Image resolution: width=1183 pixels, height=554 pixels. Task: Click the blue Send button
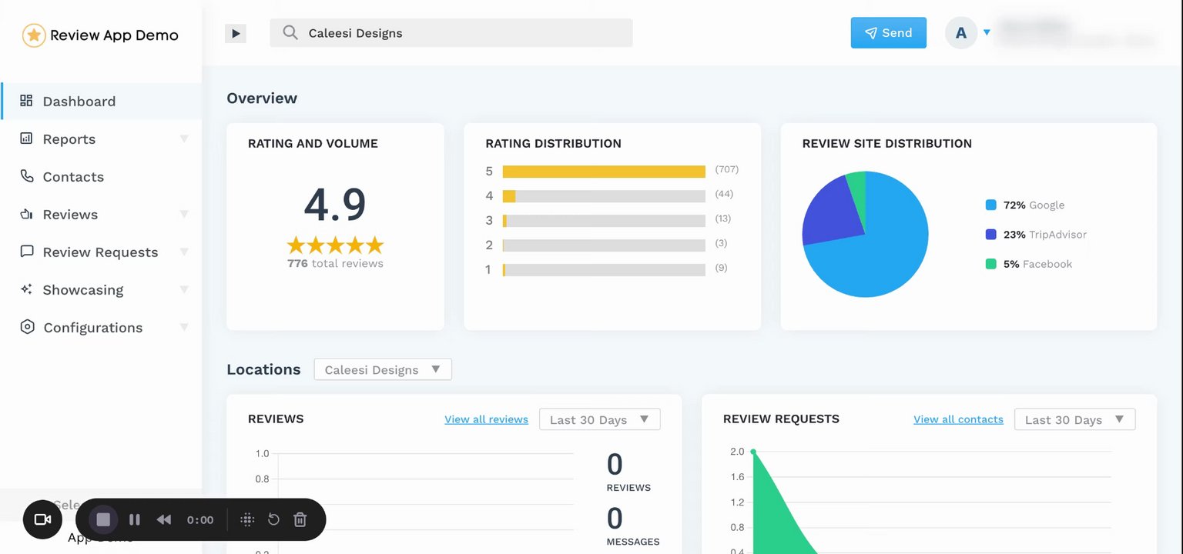click(889, 32)
